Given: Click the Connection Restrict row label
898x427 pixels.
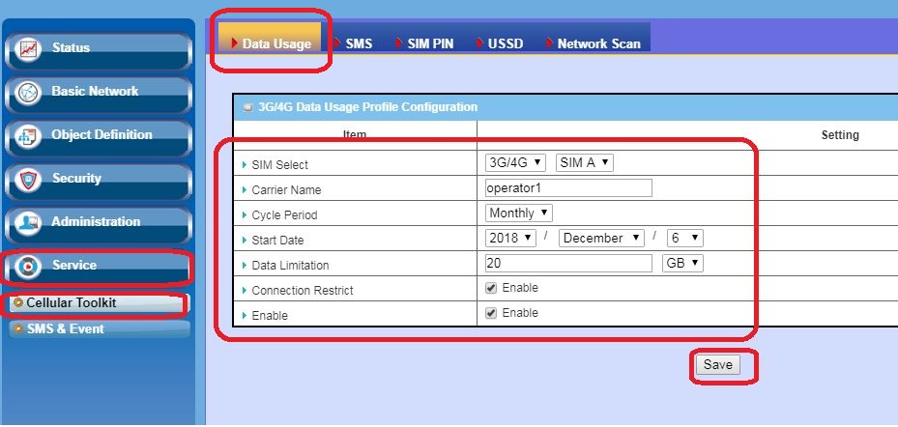Looking at the screenshot, I should [303, 291].
